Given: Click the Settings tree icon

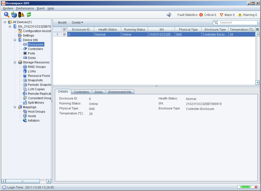Looking at the screenshot, I should click(20, 35).
